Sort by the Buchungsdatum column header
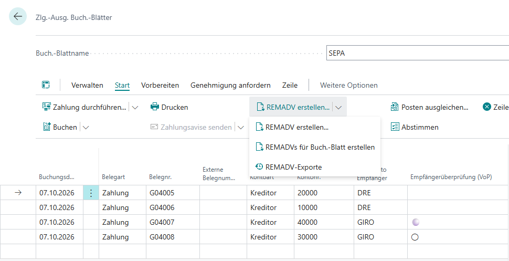This screenshot has width=509, height=261. (x=57, y=177)
